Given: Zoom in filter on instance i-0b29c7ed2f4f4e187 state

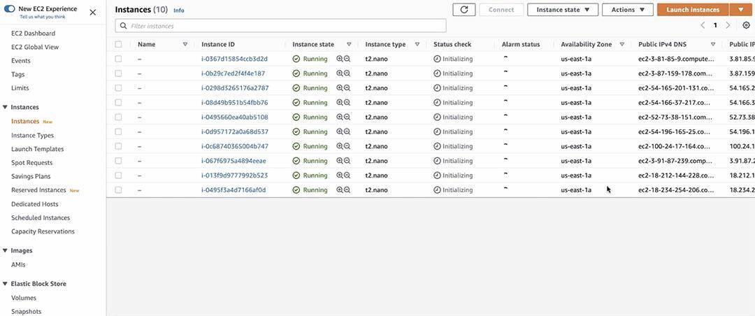Looking at the screenshot, I should click(340, 73).
